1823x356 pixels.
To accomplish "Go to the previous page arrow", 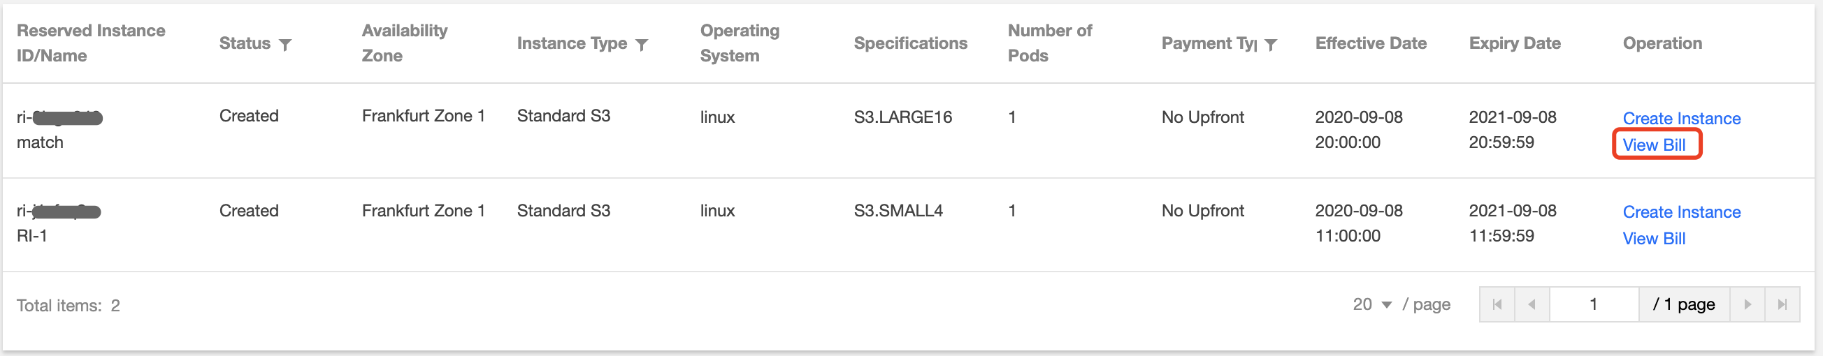I will (x=1532, y=304).
